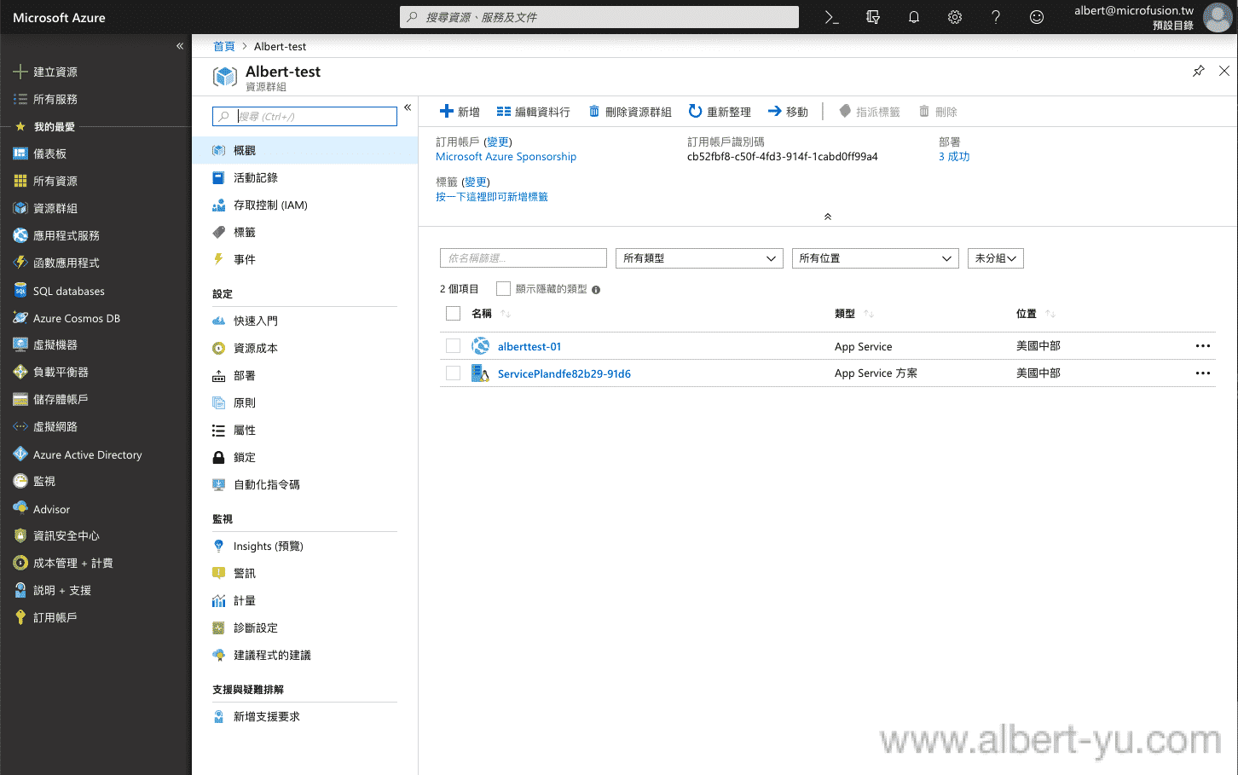Open more options for ServicePlandfe82b29-91d6 row
The image size is (1238, 775).
pyautogui.click(x=1202, y=373)
